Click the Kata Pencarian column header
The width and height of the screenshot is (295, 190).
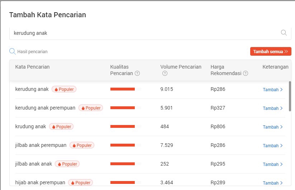point(32,67)
